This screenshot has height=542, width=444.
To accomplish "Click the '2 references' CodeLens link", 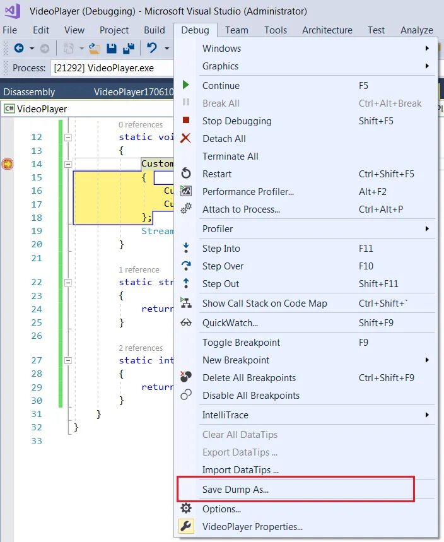I will (x=140, y=348).
